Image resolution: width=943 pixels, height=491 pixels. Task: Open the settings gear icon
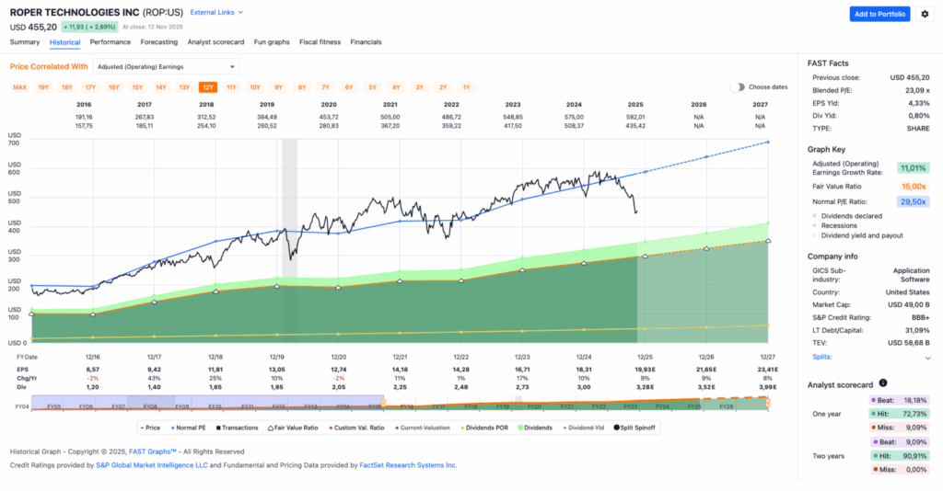coord(925,14)
